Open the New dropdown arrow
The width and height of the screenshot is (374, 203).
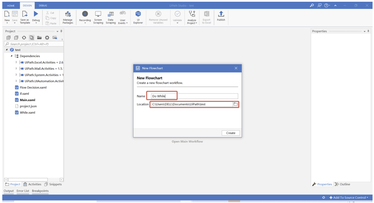[7, 23]
